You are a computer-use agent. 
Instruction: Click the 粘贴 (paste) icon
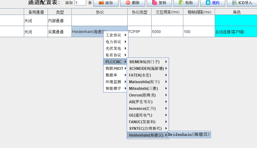coord(181,3)
